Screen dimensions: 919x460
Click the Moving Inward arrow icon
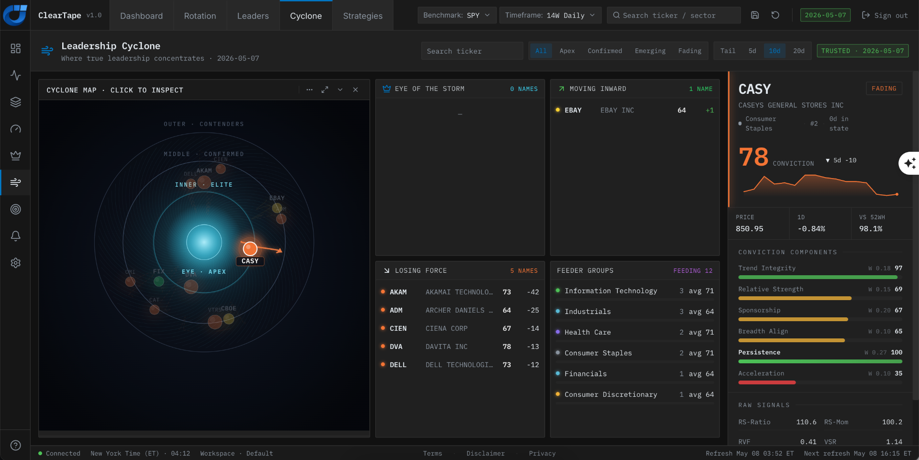561,89
